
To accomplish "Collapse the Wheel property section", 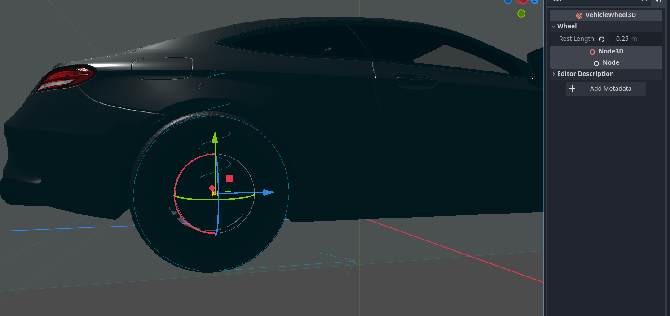I will pyautogui.click(x=554, y=27).
